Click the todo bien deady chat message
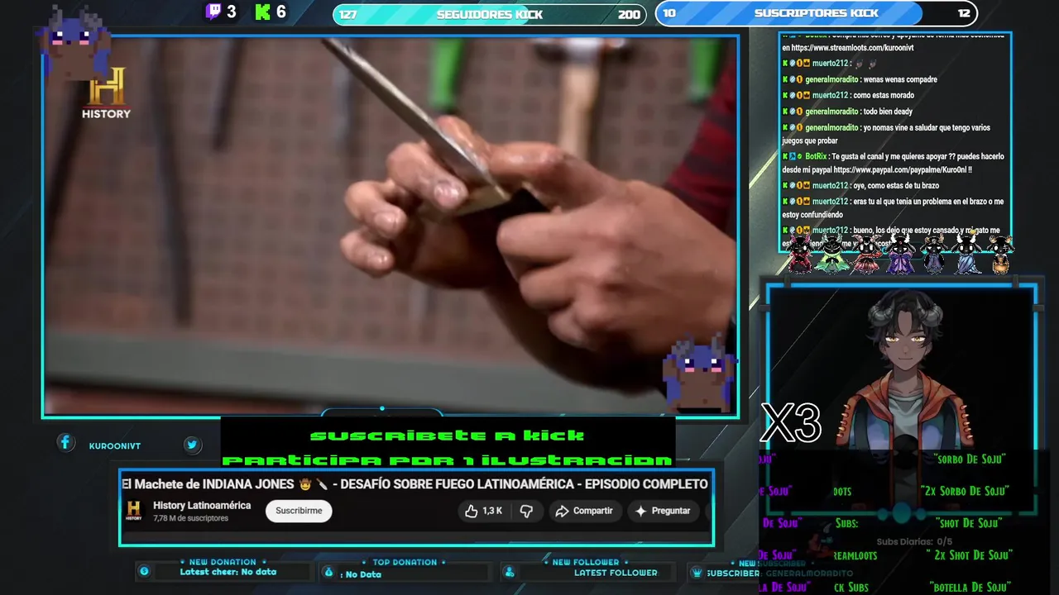Viewport: 1059px width, 595px height. [887, 112]
